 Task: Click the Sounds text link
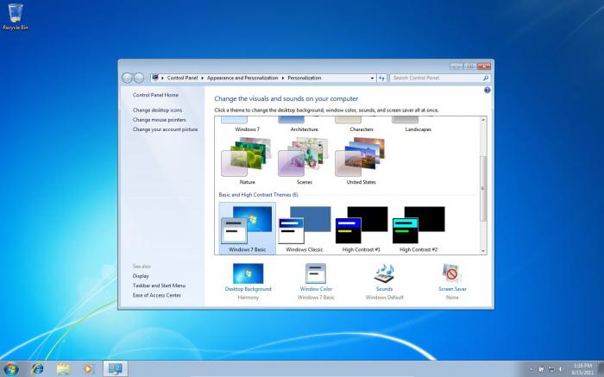(x=384, y=289)
